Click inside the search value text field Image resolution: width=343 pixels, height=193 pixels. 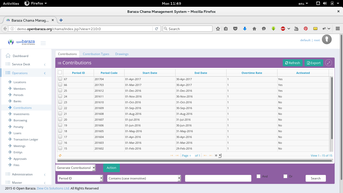[x=218, y=178]
